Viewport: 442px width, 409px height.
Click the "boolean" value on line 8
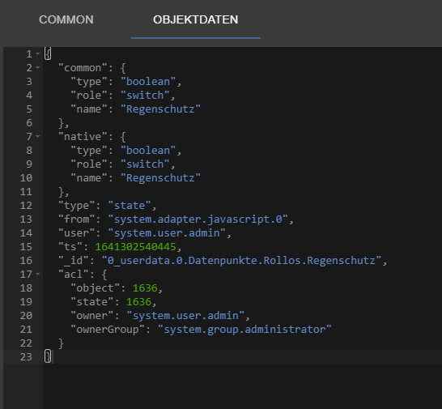pyautogui.click(x=148, y=151)
